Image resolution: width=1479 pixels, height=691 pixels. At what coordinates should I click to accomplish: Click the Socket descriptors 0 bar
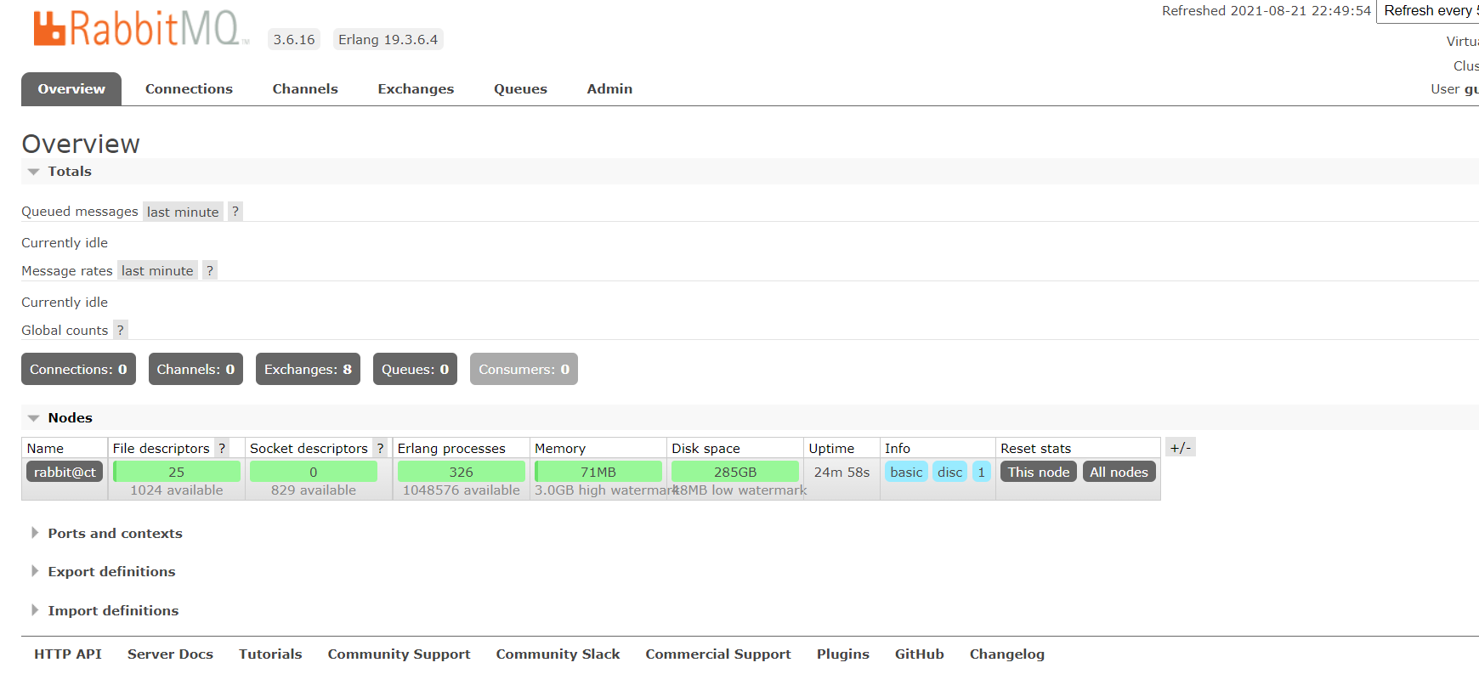point(314,472)
